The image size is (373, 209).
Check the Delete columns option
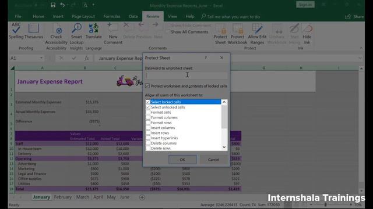coord(148,143)
